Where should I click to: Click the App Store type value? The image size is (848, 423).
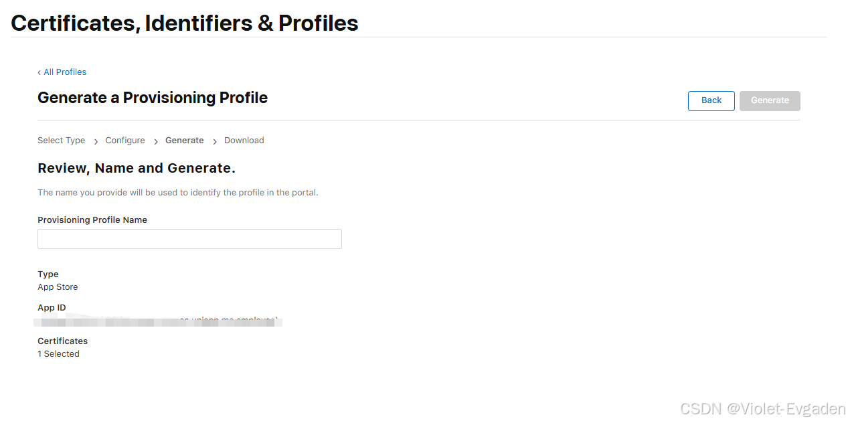click(x=58, y=287)
